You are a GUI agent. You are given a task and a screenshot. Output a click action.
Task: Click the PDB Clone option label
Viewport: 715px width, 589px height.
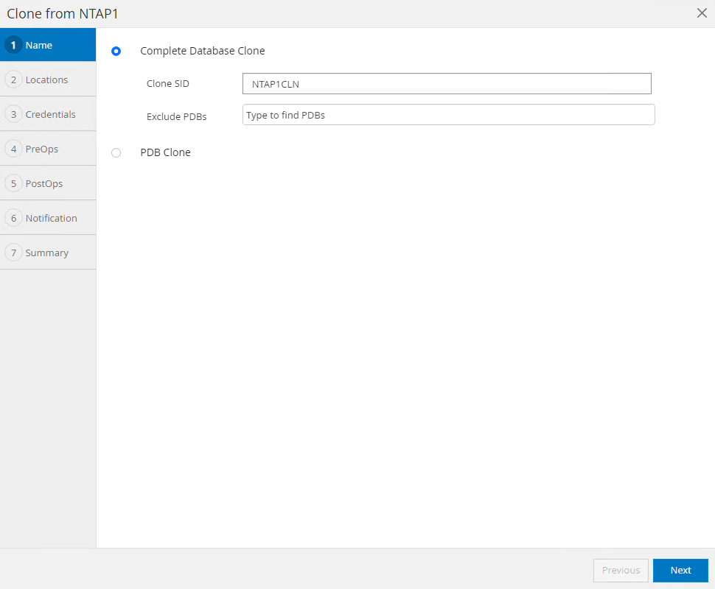click(165, 152)
